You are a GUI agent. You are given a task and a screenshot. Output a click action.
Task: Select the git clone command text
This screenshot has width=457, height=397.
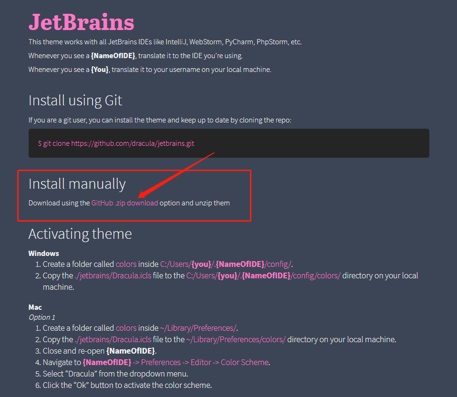point(116,143)
